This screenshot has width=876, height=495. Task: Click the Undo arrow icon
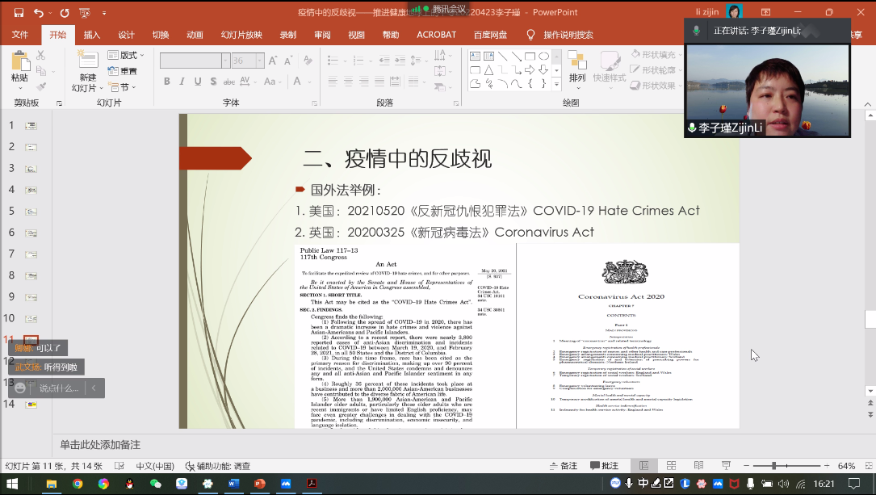pyautogui.click(x=39, y=13)
